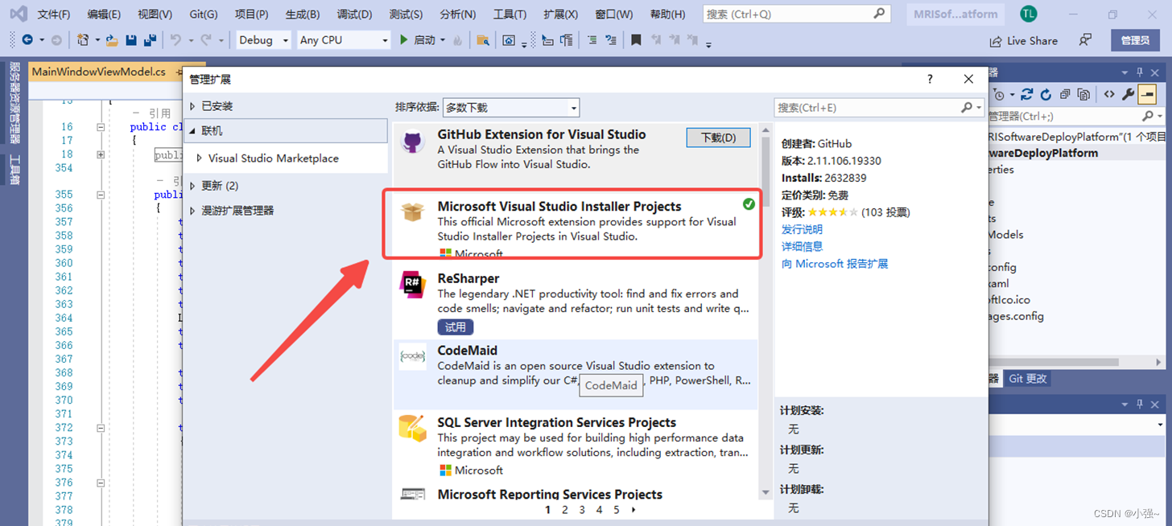Collapse code region at line 16
The width and height of the screenshot is (1172, 526).
click(101, 127)
